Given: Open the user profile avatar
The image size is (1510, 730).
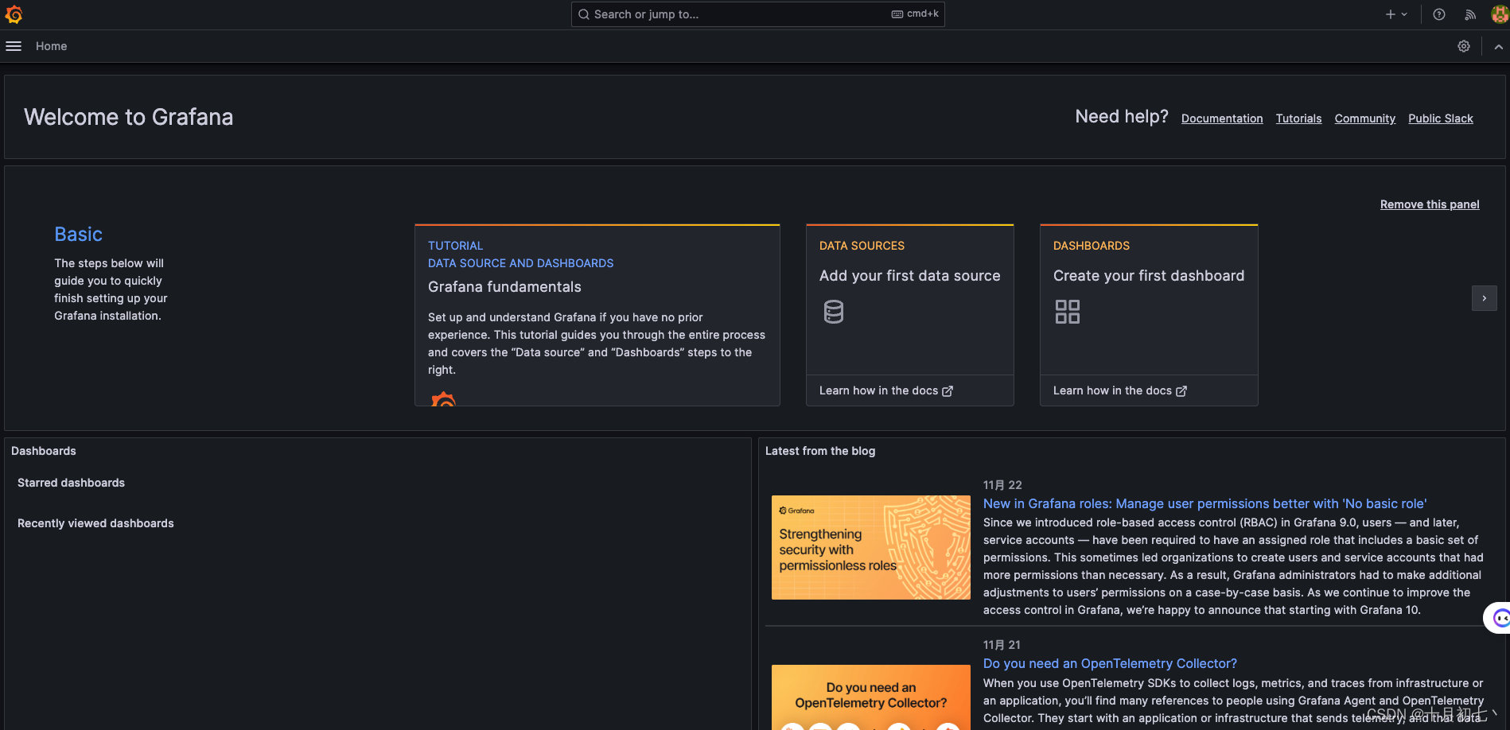Looking at the screenshot, I should tap(1499, 14).
